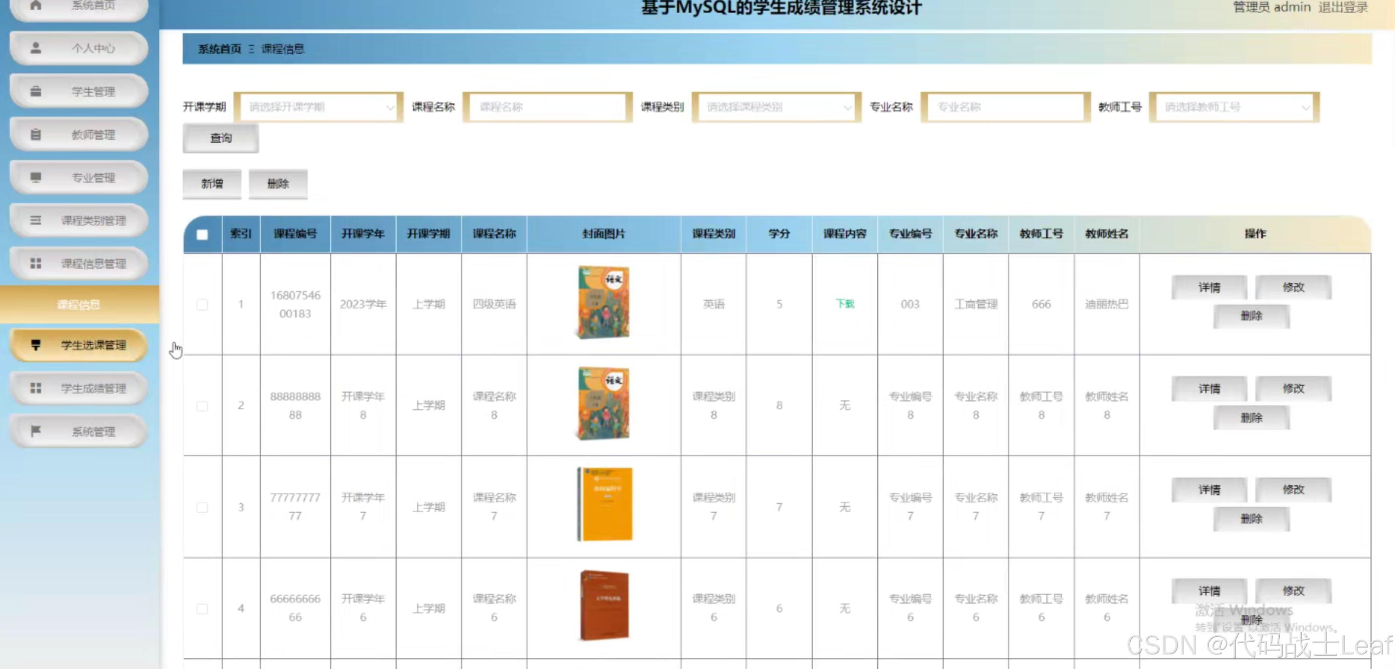
Task: Click 系统首页 in the breadcrumb
Action: [x=219, y=49]
